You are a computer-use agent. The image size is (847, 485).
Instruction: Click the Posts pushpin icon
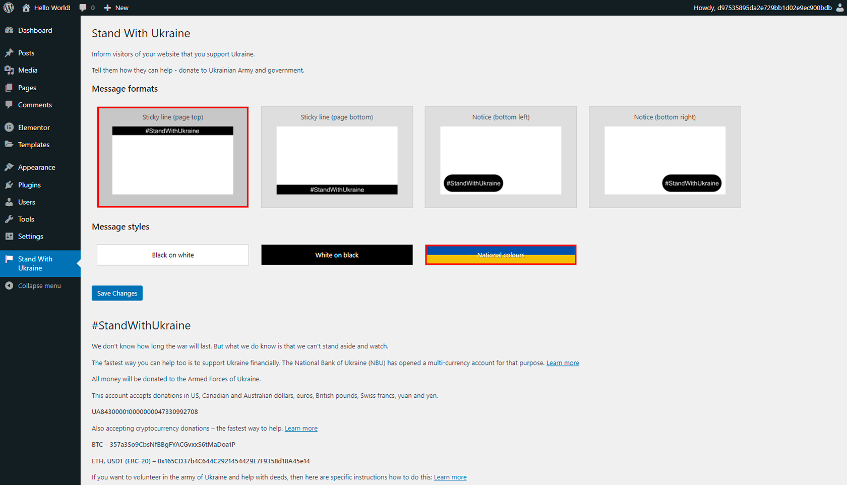pos(9,53)
